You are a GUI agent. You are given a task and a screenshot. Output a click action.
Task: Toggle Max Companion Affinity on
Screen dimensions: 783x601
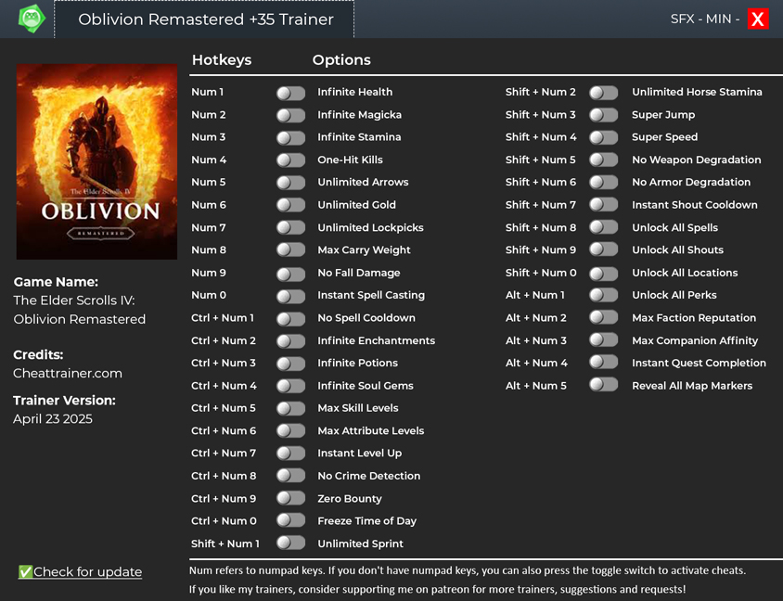(x=603, y=340)
